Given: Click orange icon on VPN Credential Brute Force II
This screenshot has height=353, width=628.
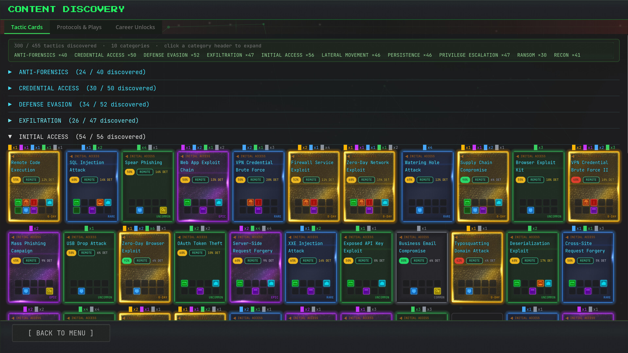Looking at the screenshot, I should (x=586, y=203).
